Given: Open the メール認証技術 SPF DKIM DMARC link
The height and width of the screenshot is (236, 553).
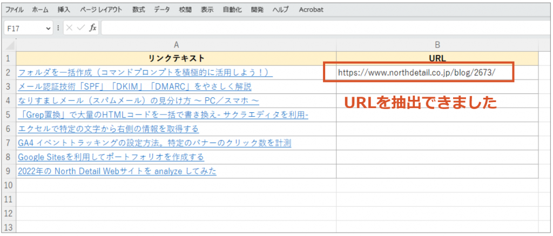Looking at the screenshot, I should (x=134, y=87).
